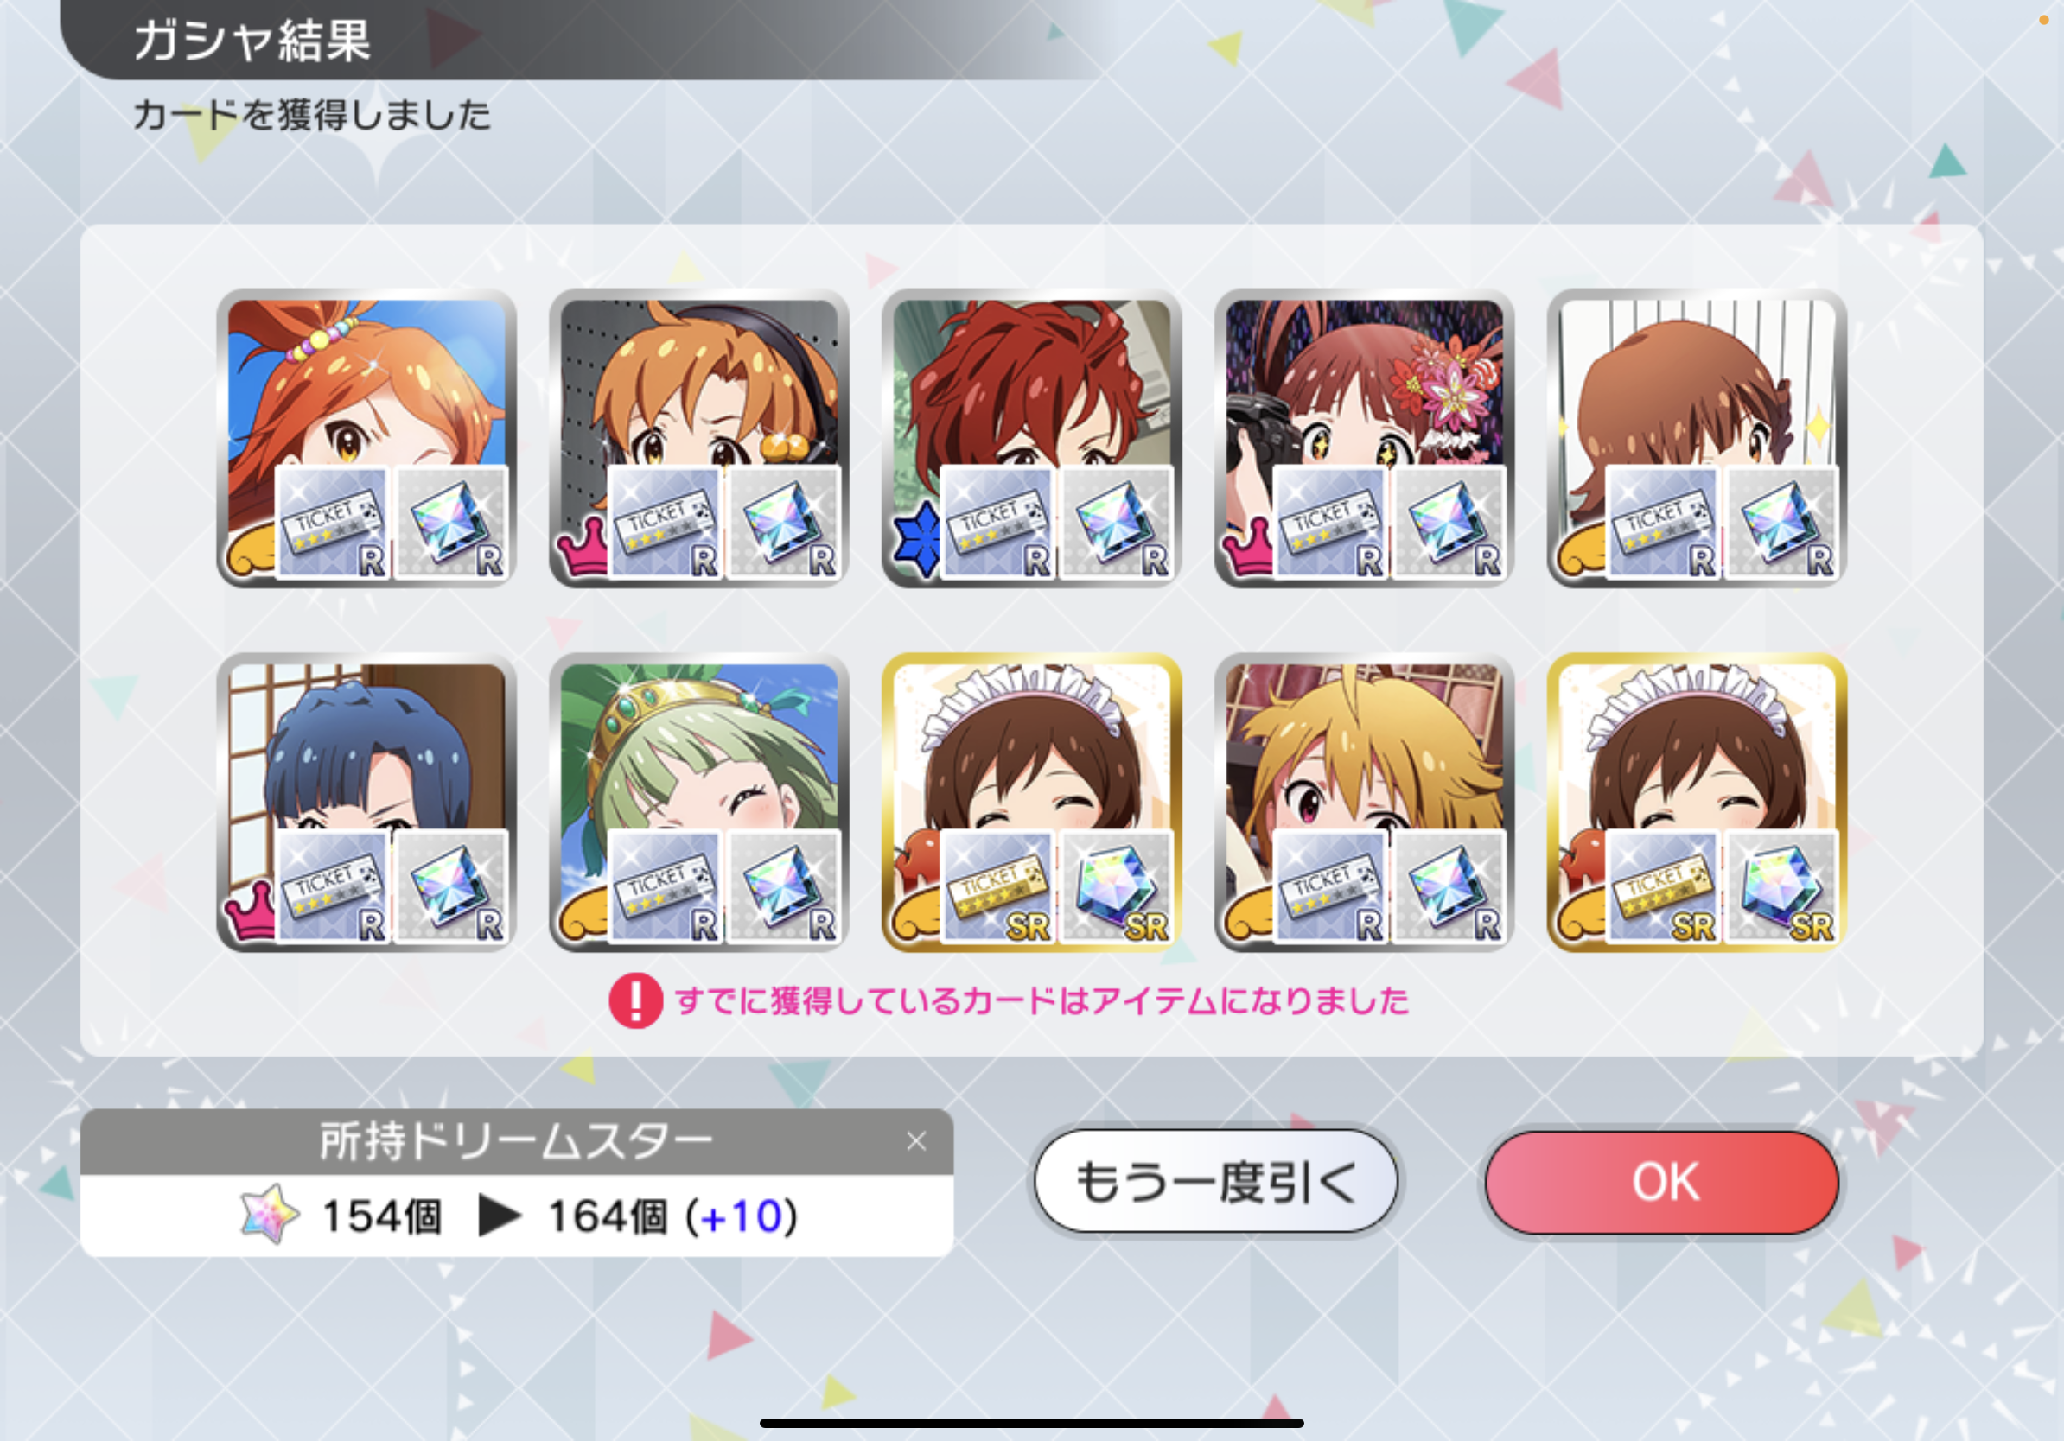
Task: Click the R ticket icon on ponytail card
Action: click(x=333, y=523)
